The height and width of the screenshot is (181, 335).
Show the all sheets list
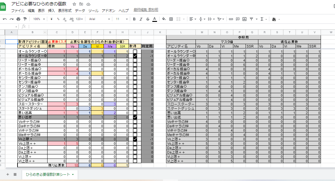[15, 174]
